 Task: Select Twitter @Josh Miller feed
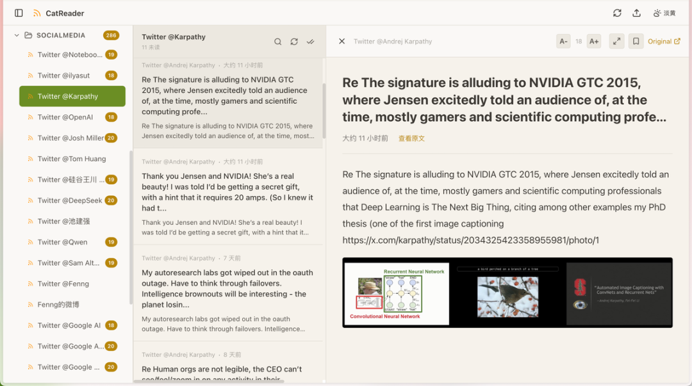[72, 138]
